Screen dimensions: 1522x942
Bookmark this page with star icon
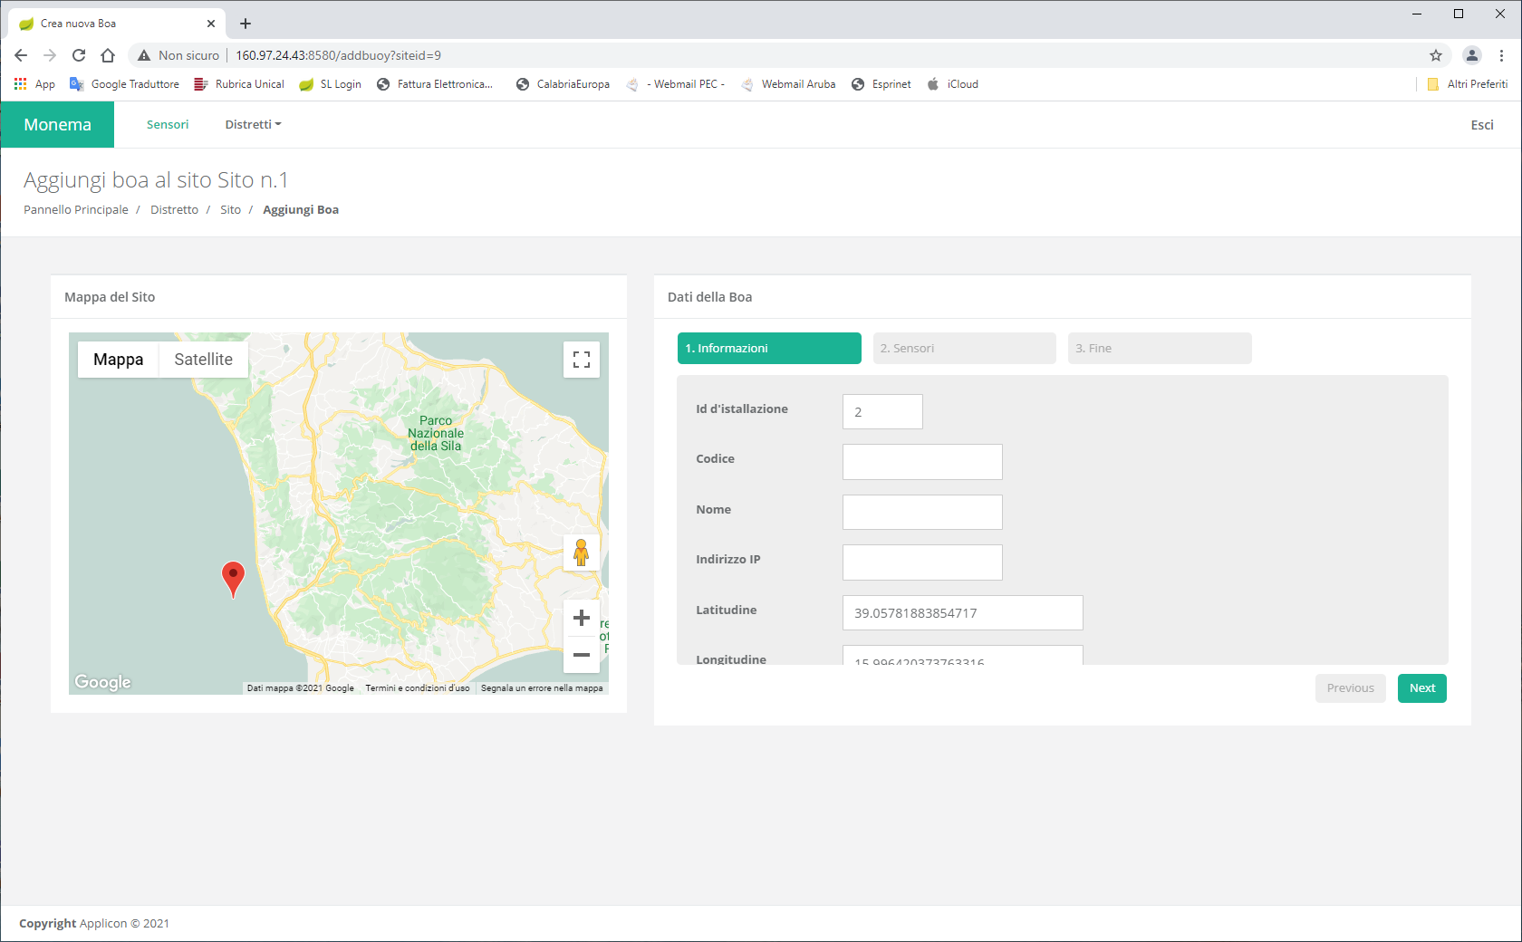click(x=1436, y=55)
